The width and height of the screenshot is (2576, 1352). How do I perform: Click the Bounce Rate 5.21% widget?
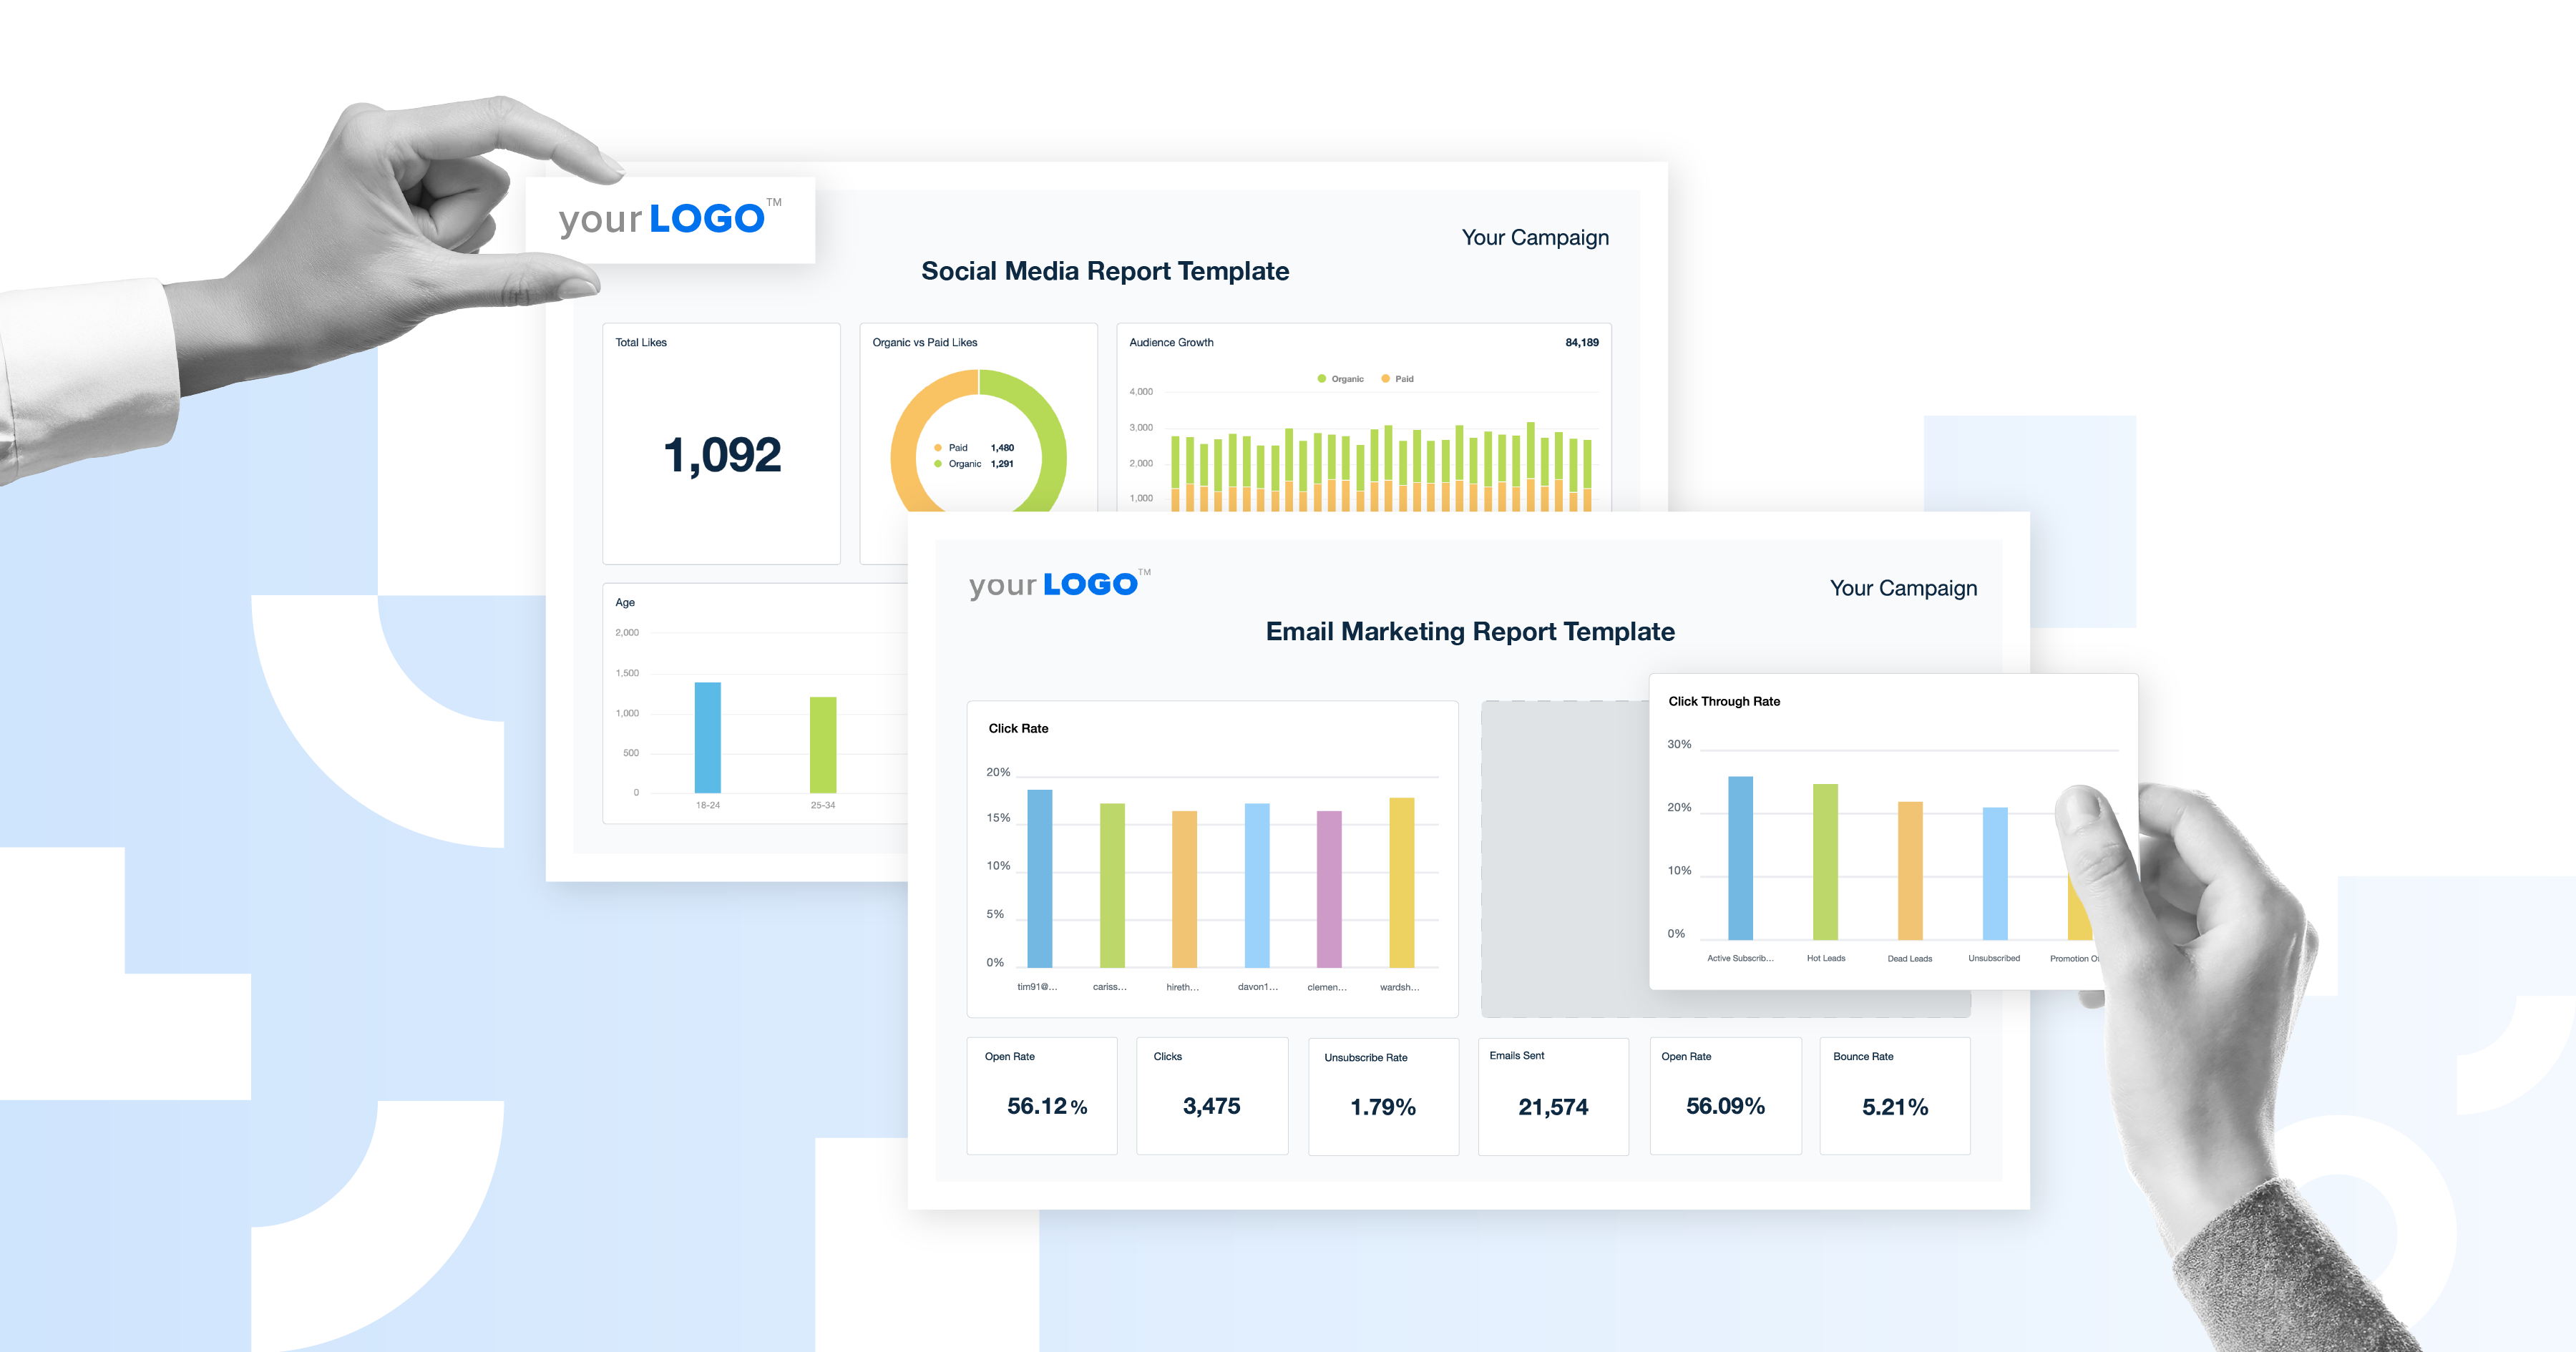1894,1096
